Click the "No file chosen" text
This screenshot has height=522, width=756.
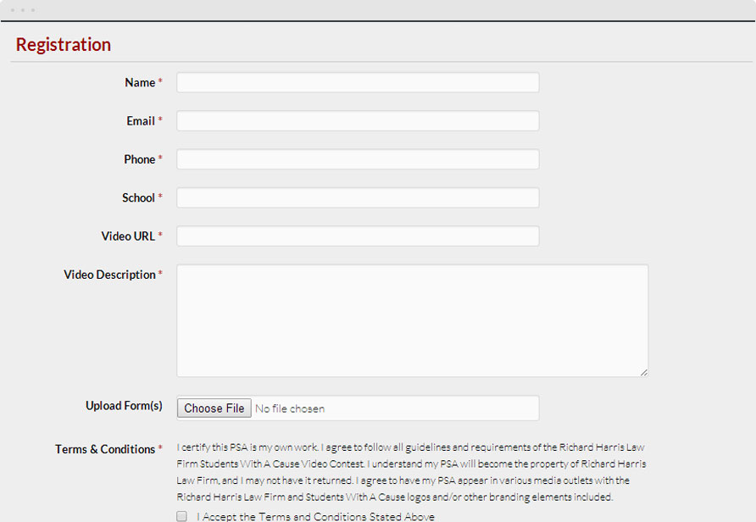(x=290, y=408)
